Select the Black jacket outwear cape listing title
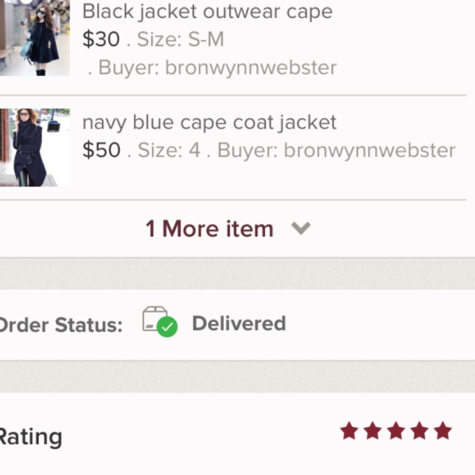Screen dimensions: 475x475 click(x=207, y=11)
